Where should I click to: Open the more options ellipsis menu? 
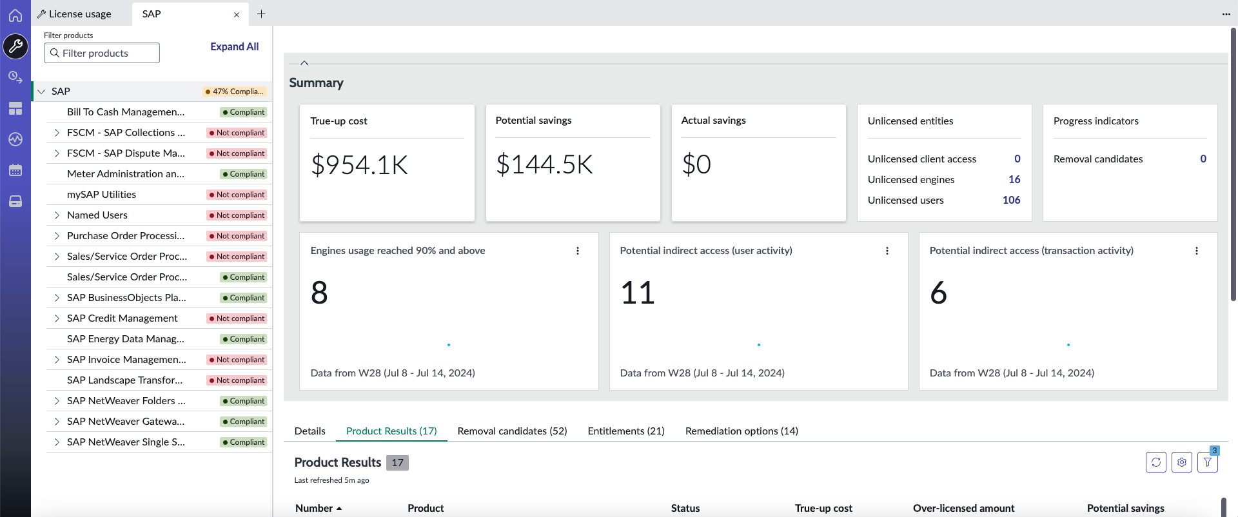(1226, 14)
